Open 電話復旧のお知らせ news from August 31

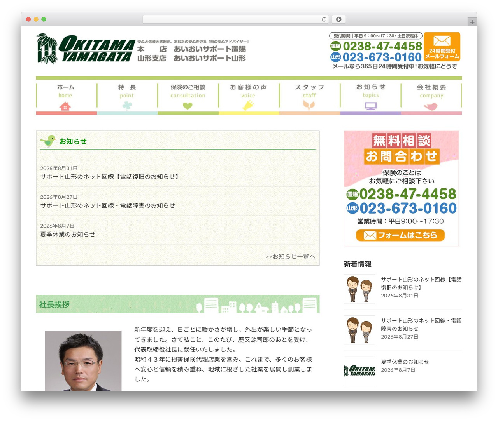click(110, 177)
